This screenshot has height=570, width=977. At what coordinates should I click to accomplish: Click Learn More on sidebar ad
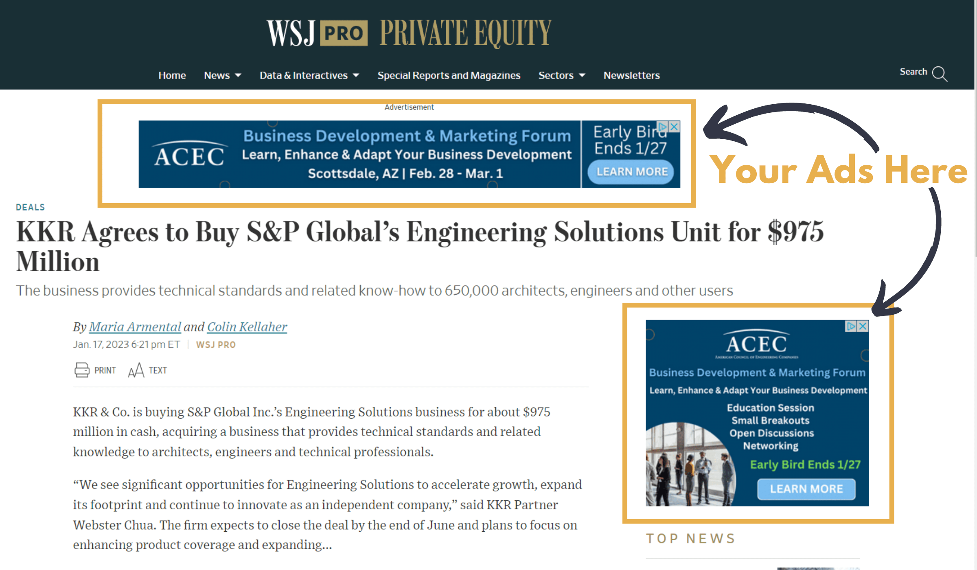tap(806, 489)
